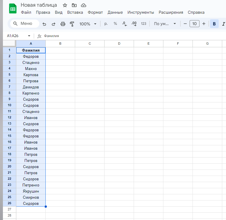This screenshot has width=226, height=220.
Task: Expand the name box dropdown arrow
Action: (29, 36)
